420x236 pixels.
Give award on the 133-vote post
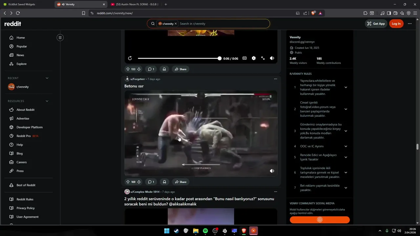point(164,69)
